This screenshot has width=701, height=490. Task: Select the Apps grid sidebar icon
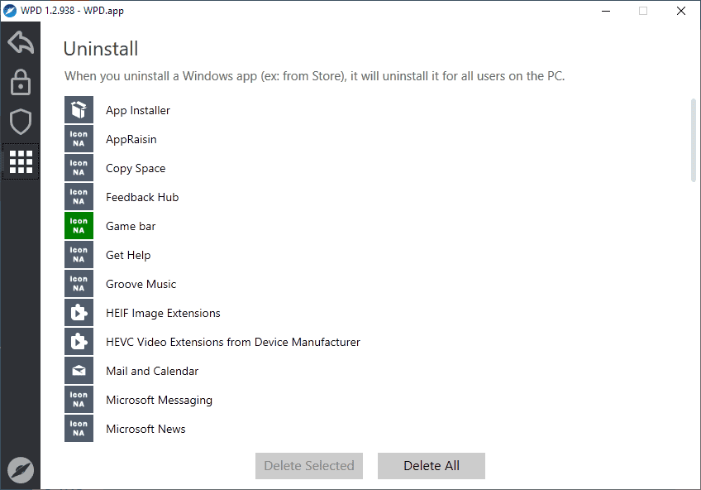pyautogui.click(x=21, y=161)
